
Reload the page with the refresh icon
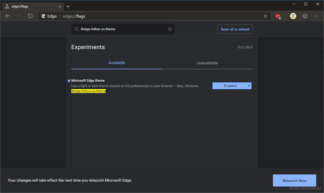pyautogui.click(x=30, y=16)
